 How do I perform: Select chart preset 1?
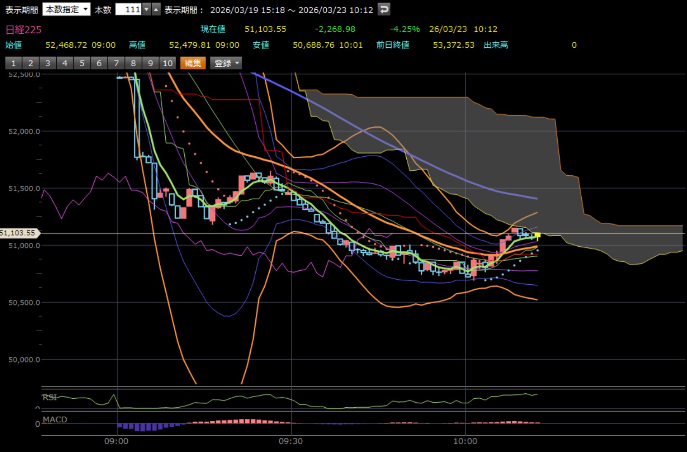point(14,63)
